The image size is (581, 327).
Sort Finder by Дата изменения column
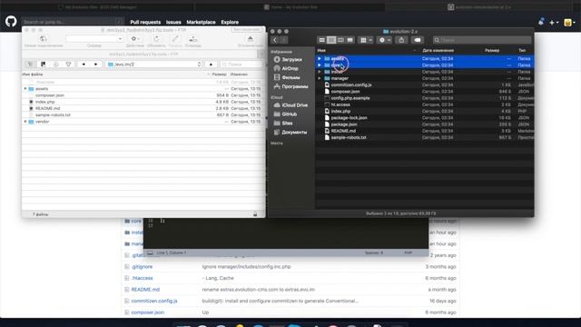(438, 51)
